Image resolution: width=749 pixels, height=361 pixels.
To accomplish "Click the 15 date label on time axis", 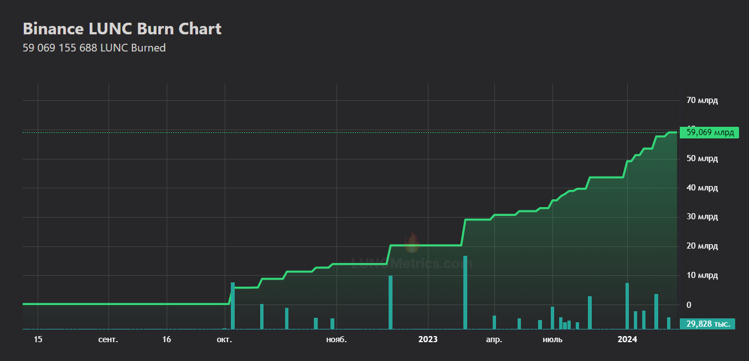I will 38,339.
